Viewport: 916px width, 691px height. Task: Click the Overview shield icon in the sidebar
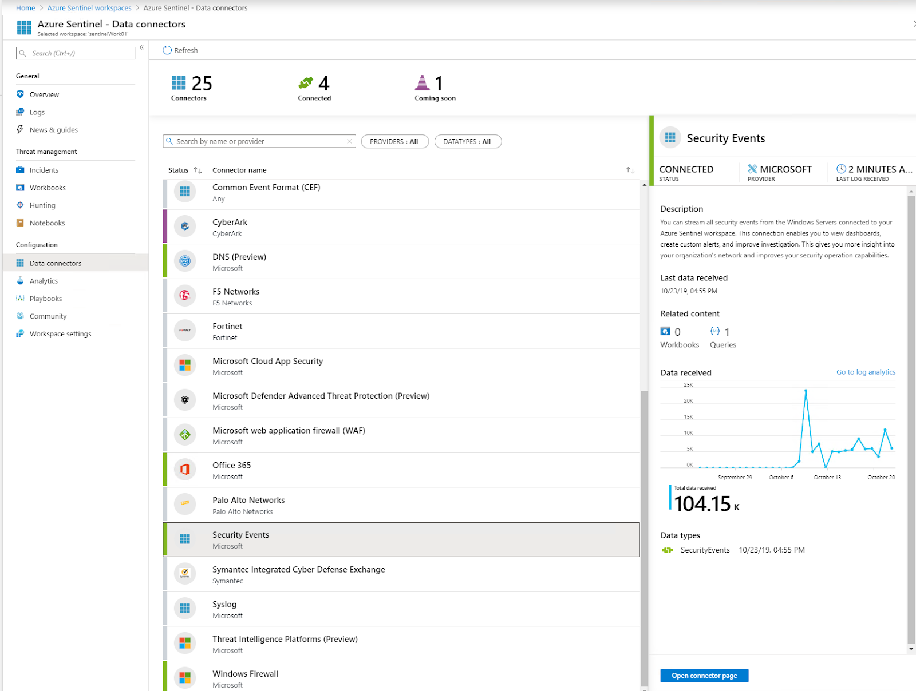(x=20, y=94)
